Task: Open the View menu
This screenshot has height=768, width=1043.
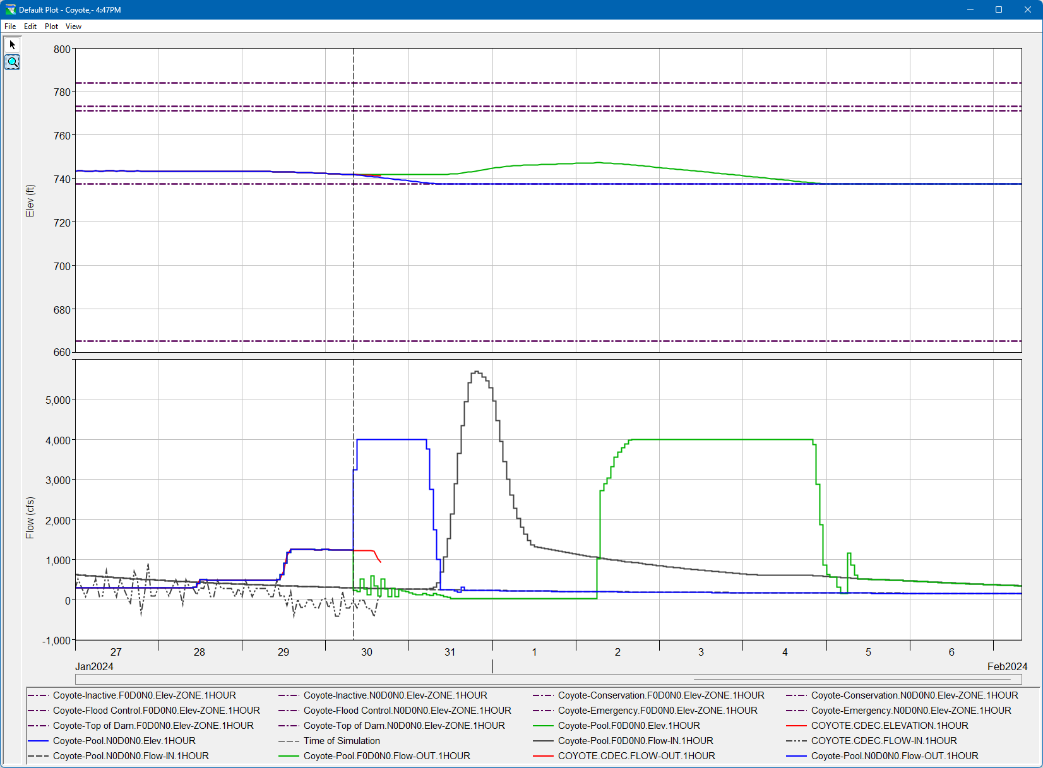Action: point(73,27)
